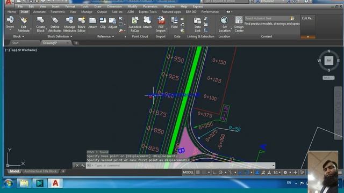Viewport: 344px width, 193px height.
Task: Click Attach in the Reference panel
Action: coord(92,23)
